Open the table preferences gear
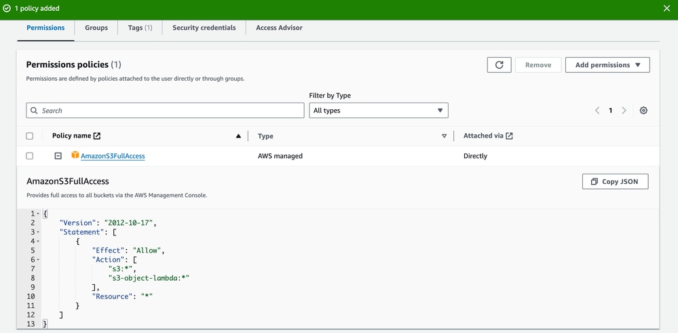 pyautogui.click(x=643, y=111)
